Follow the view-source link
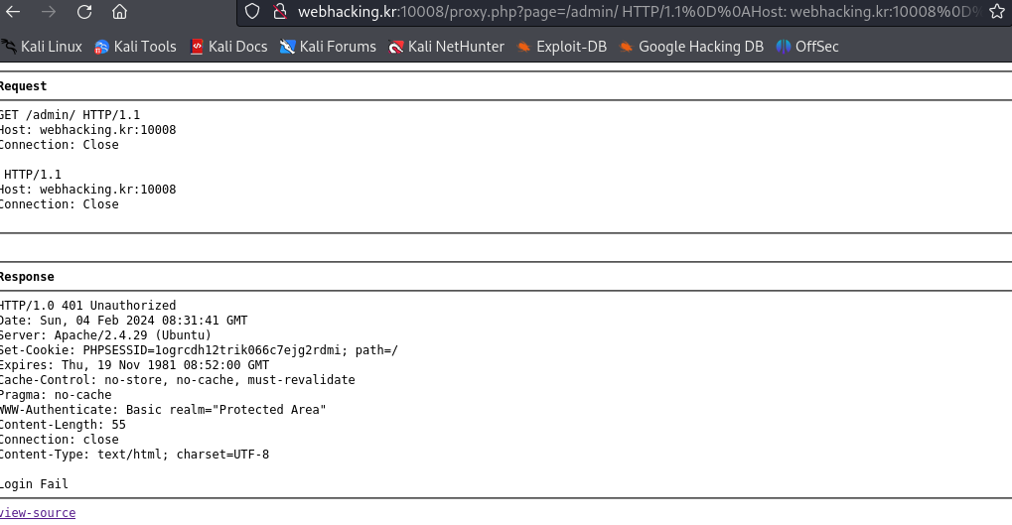This screenshot has height=525, width=1012. 37,513
